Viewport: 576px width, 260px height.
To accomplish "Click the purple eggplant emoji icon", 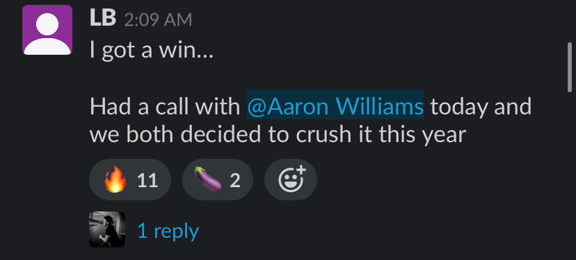I will pyautogui.click(x=208, y=179).
